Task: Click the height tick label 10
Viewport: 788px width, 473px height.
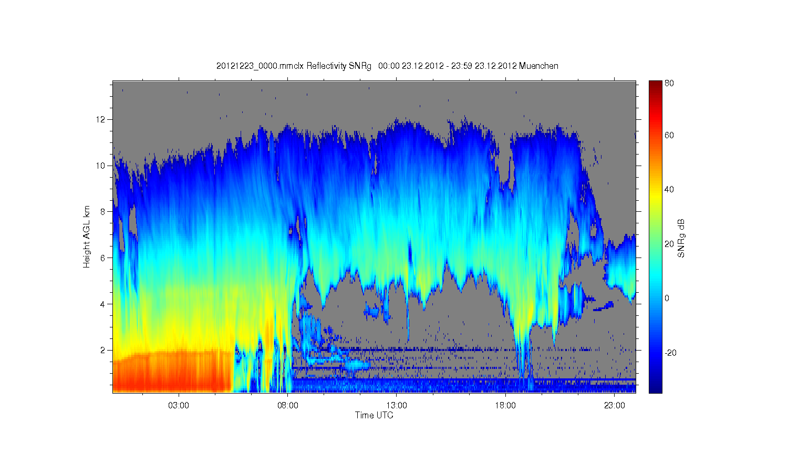Action: click(x=101, y=166)
